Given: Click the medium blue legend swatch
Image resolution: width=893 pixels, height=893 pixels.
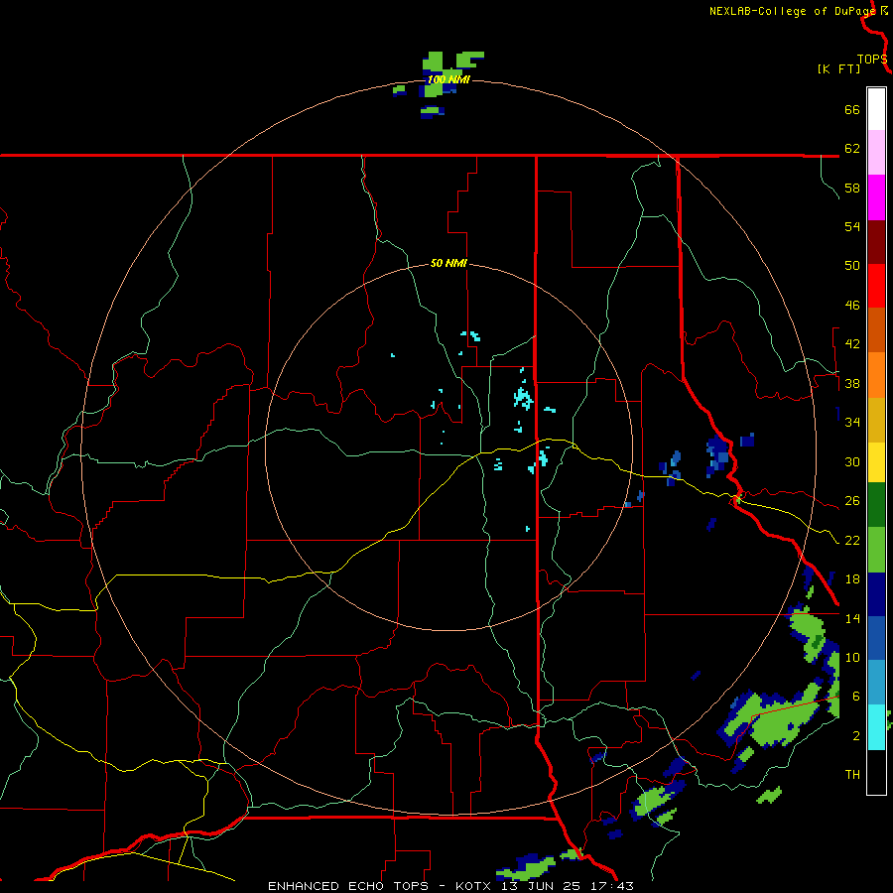Looking at the screenshot, I should tap(876, 638).
